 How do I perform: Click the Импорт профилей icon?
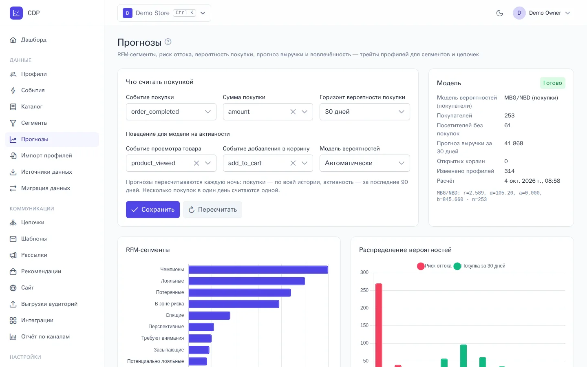(13, 156)
